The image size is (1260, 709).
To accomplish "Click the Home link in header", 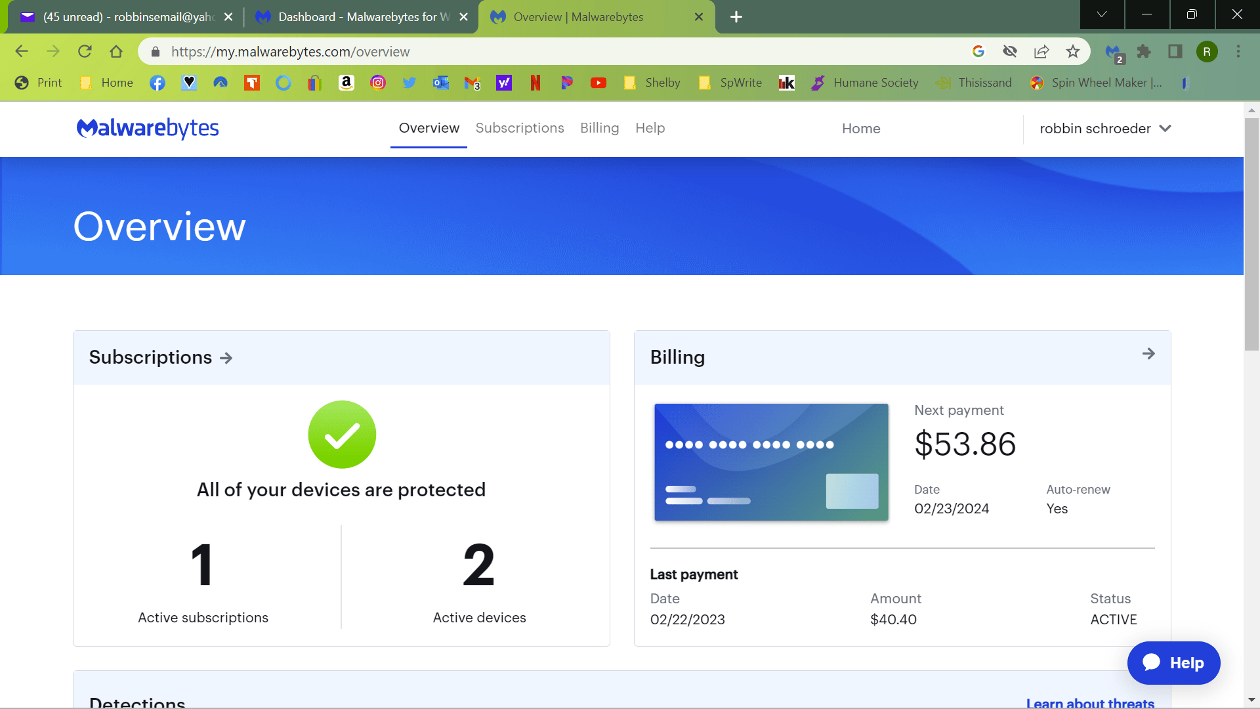I will [x=861, y=129].
